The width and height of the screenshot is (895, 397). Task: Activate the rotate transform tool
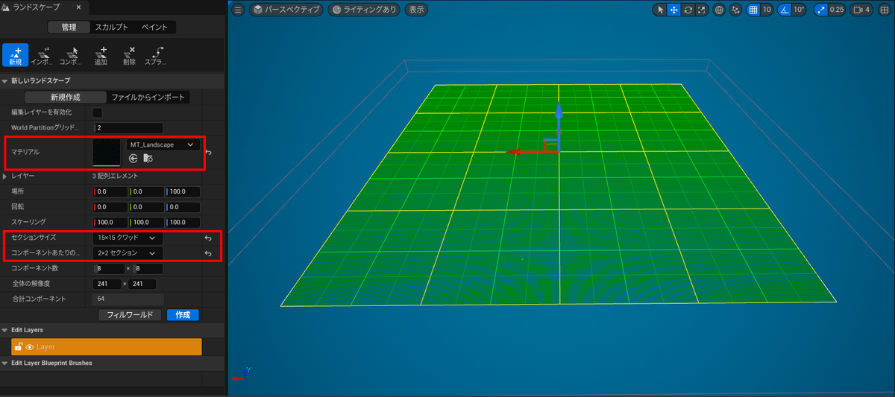[x=688, y=10]
